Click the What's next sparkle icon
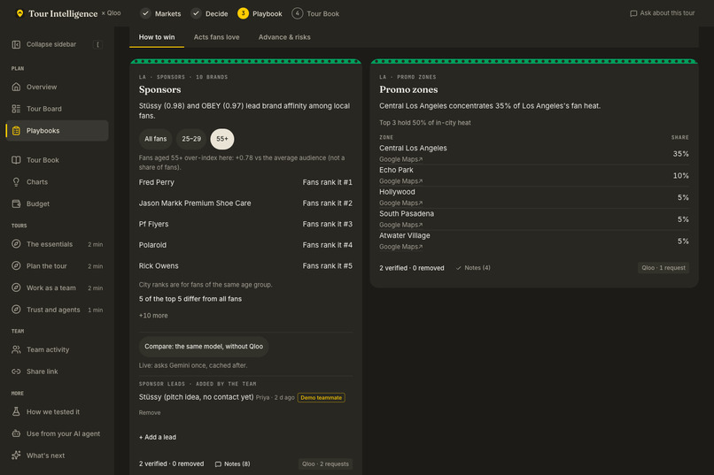The width and height of the screenshot is (714, 475). pyautogui.click(x=16, y=455)
